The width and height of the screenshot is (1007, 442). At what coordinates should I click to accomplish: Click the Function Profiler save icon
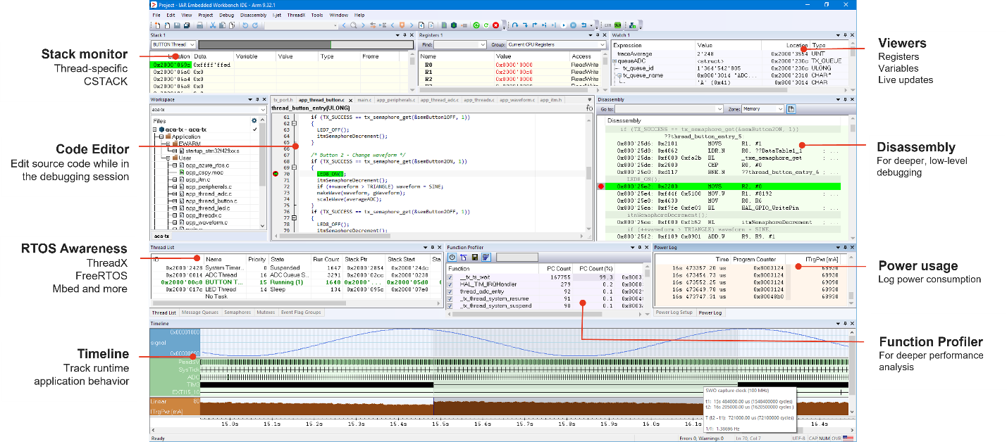(x=475, y=258)
